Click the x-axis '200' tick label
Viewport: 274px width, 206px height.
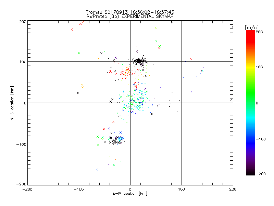[x=233, y=190]
